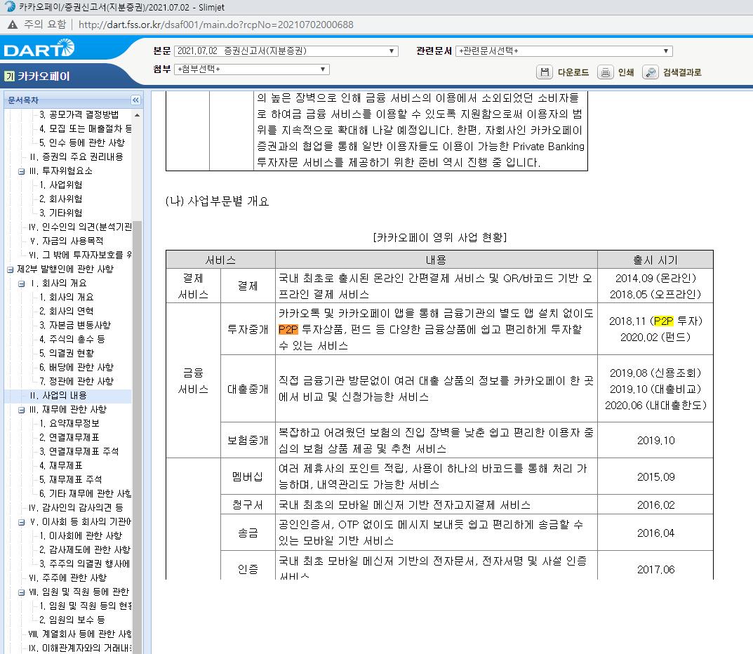753x654 pixels.
Task: Click the security warning triangle icon
Action: pos(13,25)
